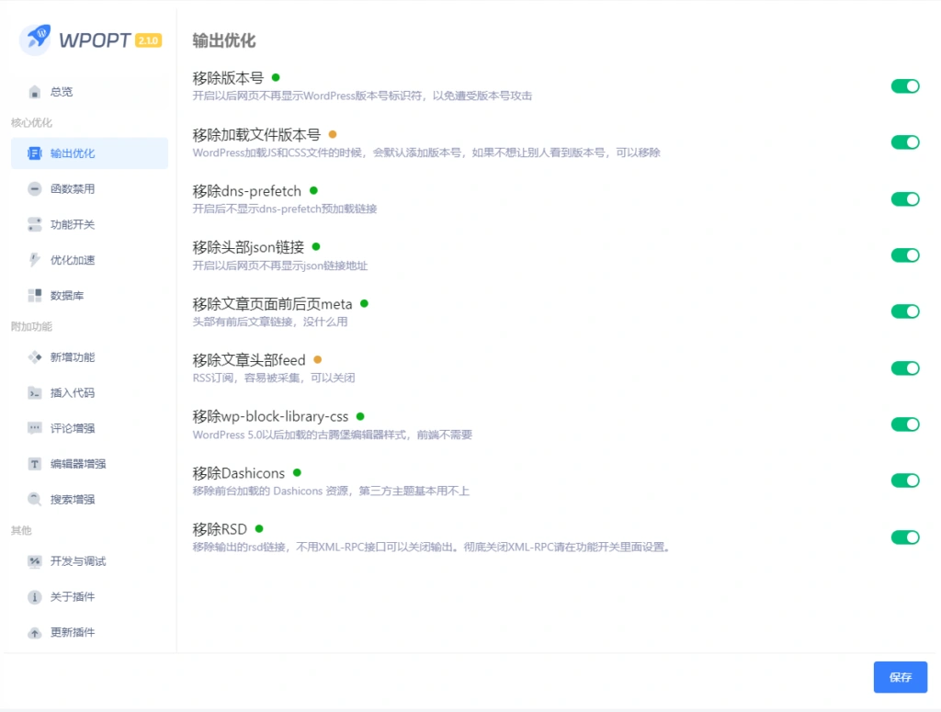Click the 评论增强 chat bubble icon

tap(35, 428)
